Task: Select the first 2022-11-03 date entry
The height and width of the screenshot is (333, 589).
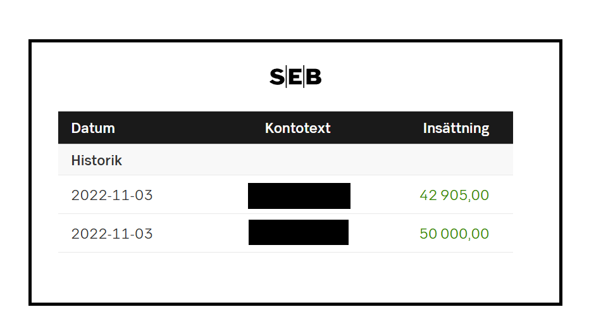Action: point(112,195)
